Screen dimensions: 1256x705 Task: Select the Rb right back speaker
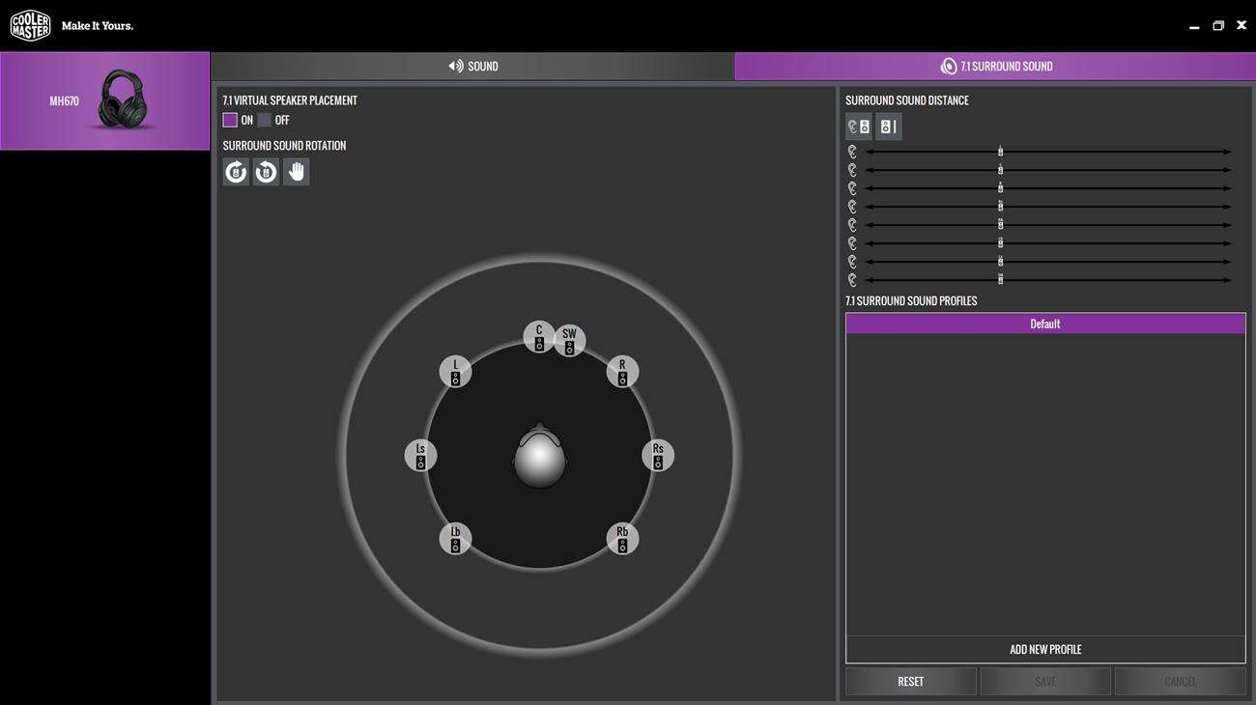pos(622,539)
